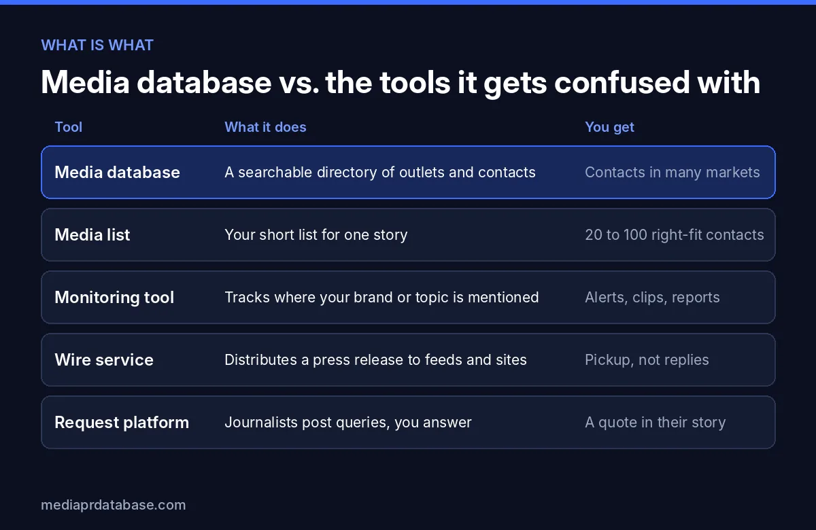Click 'Tracks where your brand or topic is mentioned'
This screenshot has width=816, height=530.
click(381, 298)
